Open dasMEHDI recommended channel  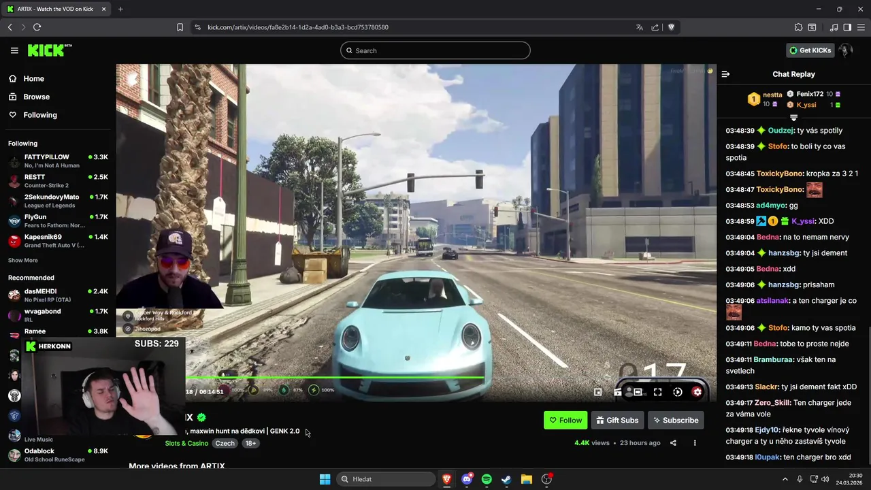(58, 295)
